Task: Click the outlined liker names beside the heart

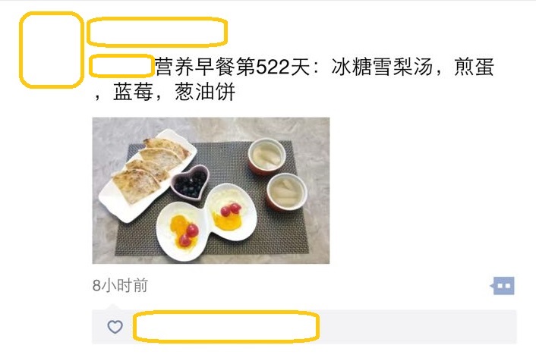Action: pyautogui.click(x=226, y=327)
